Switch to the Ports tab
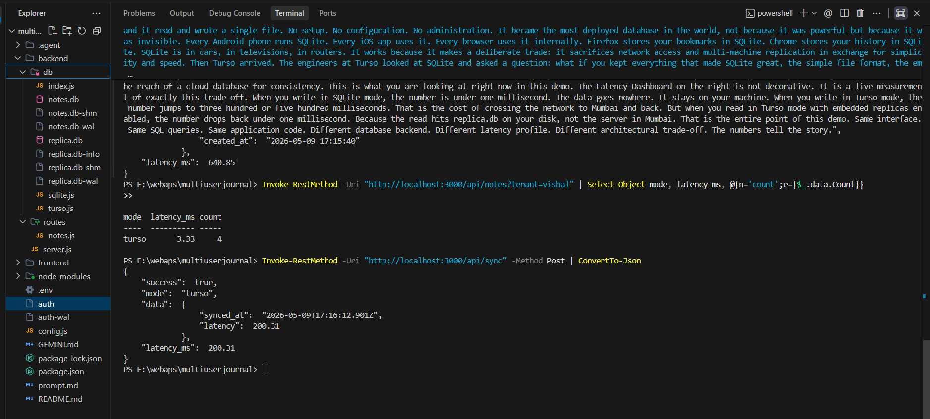The width and height of the screenshot is (930, 419). point(328,13)
